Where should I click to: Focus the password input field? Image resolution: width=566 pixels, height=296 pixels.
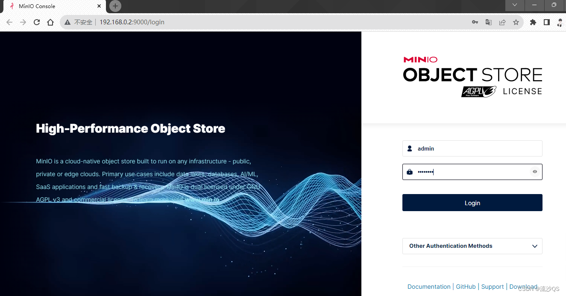point(472,172)
